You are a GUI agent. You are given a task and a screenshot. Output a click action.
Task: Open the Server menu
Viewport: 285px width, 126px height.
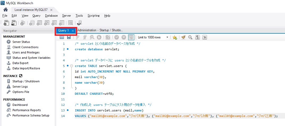[x=67, y=16]
